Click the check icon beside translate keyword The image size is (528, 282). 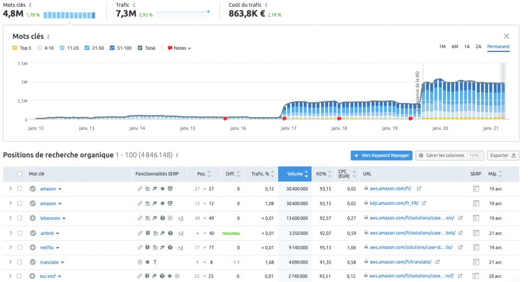32,262
